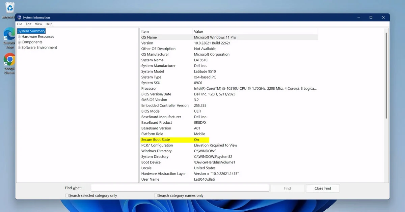Screen dimensions: 405x212
Task: Open the Help menu
Action: (x=49, y=24)
